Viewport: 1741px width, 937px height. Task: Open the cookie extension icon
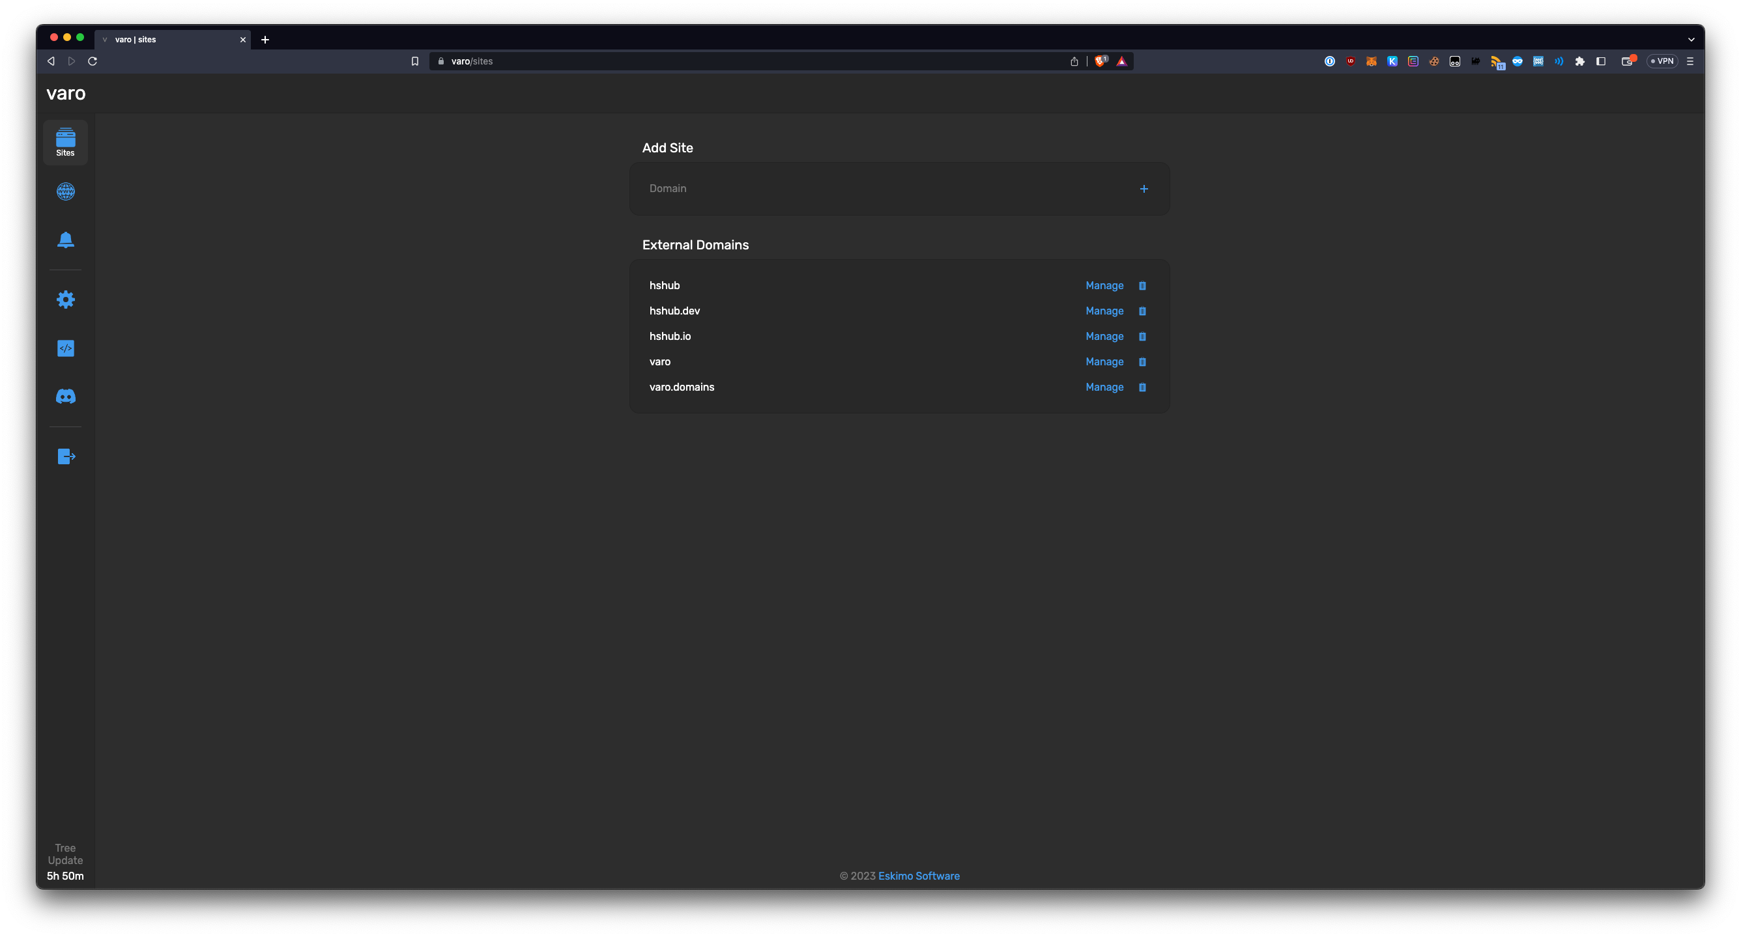(1434, 61)
